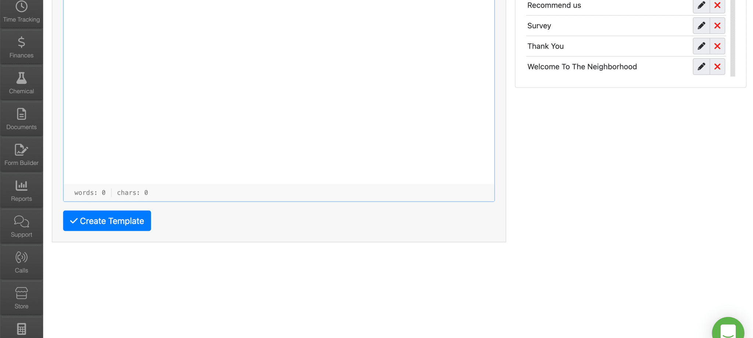Visit the Store section

click(x=21, y=297)
